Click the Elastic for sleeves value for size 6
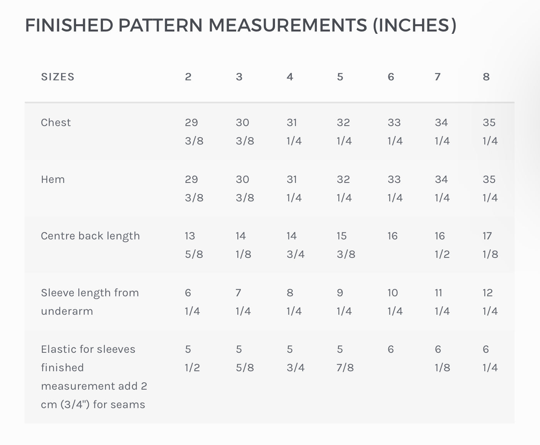 pos(391,349)
